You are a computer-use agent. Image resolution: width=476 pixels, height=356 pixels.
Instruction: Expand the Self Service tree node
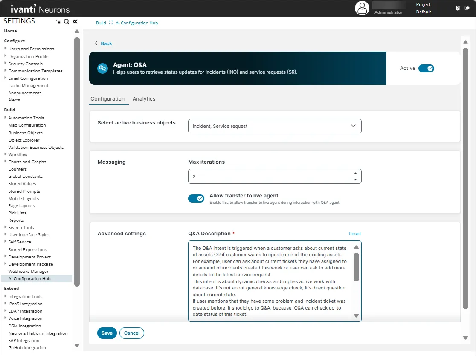5,242
